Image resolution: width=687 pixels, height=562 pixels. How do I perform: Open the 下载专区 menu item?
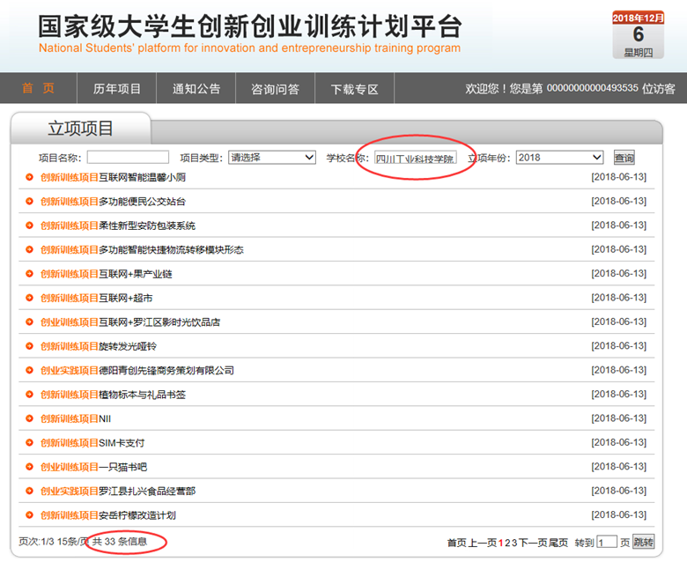point(354,89)
